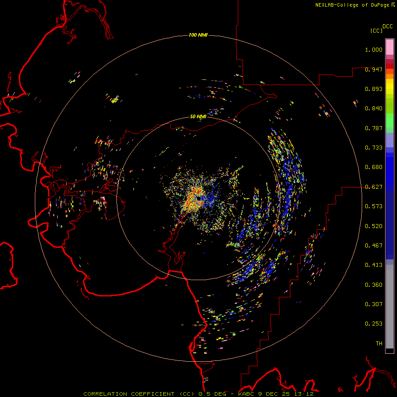397x397 pixels.
Task: Click the 0.787 legend value
Action: (x=374, y=128)
